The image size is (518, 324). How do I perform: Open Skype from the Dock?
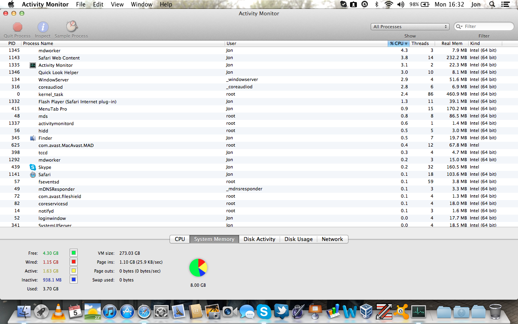264,311
